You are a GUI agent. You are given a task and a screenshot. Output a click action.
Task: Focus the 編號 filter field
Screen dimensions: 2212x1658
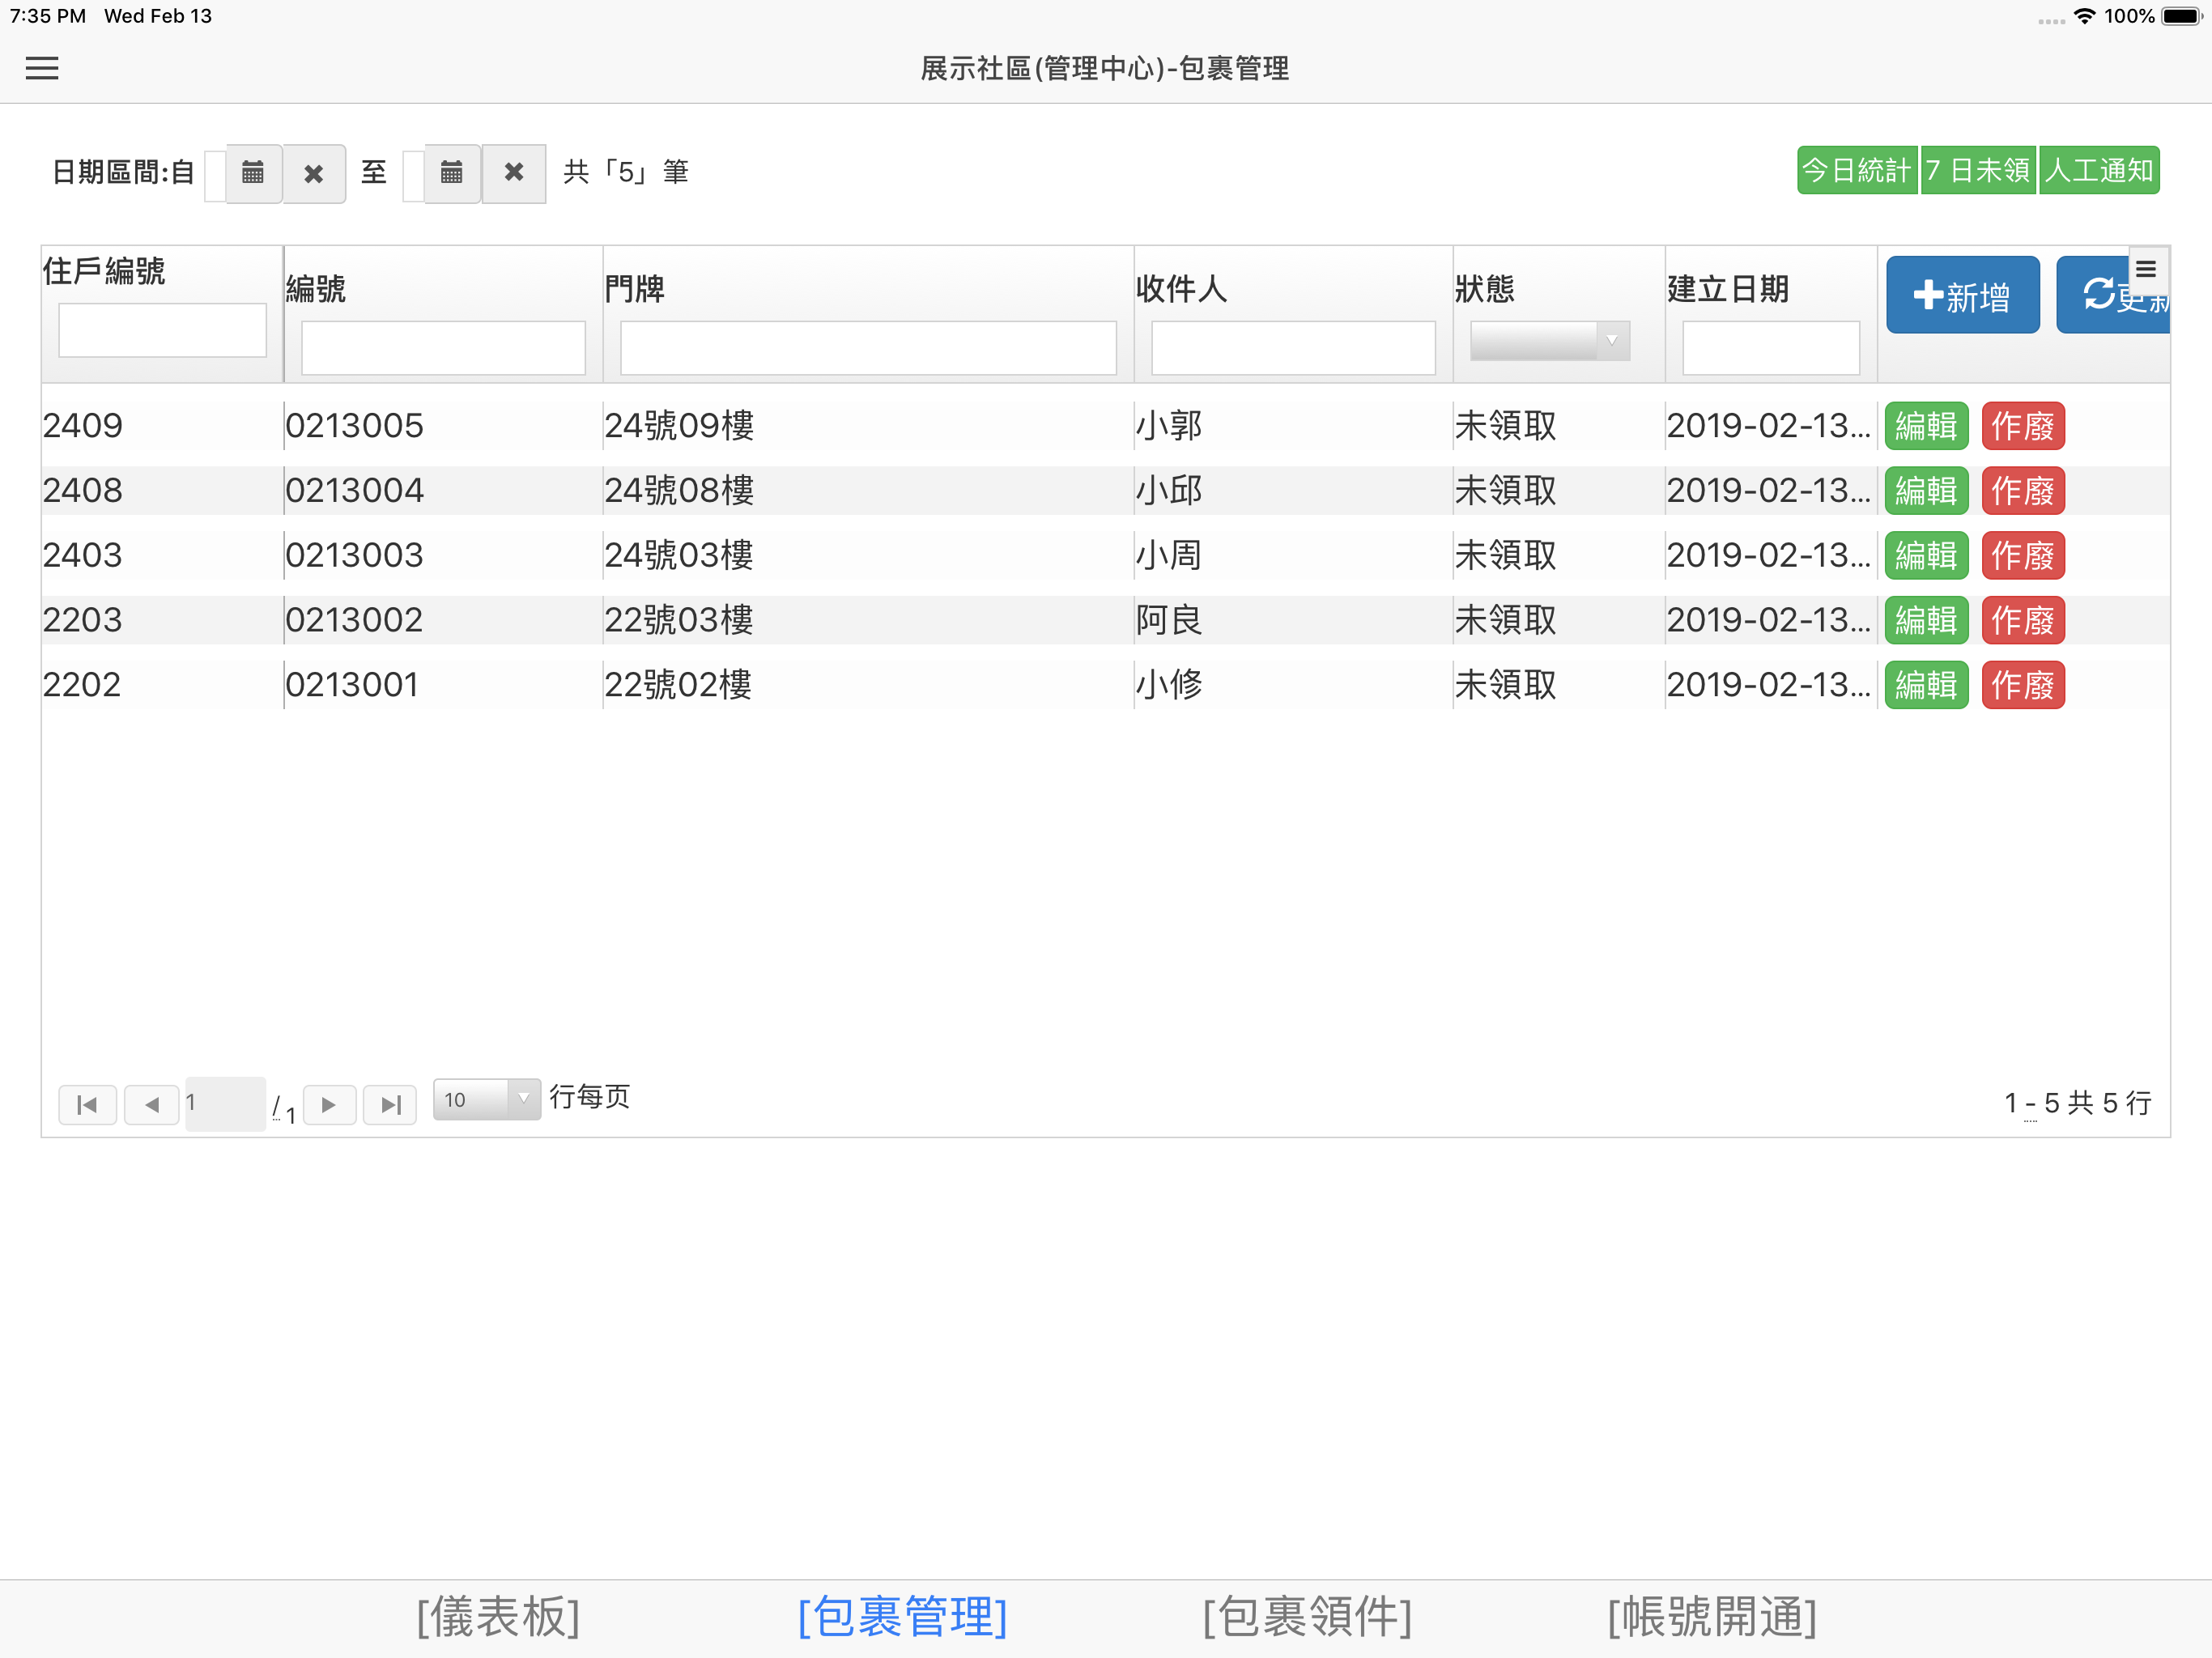(443, 348)
